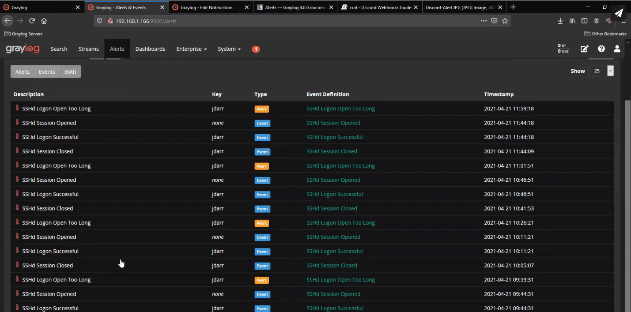The image size is (631, 312).
Task: Go to the Streams menu item
Action: point(88,49)
